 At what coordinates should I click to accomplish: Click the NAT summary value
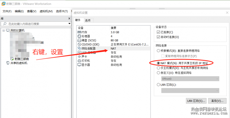click(x=113, y=49)
